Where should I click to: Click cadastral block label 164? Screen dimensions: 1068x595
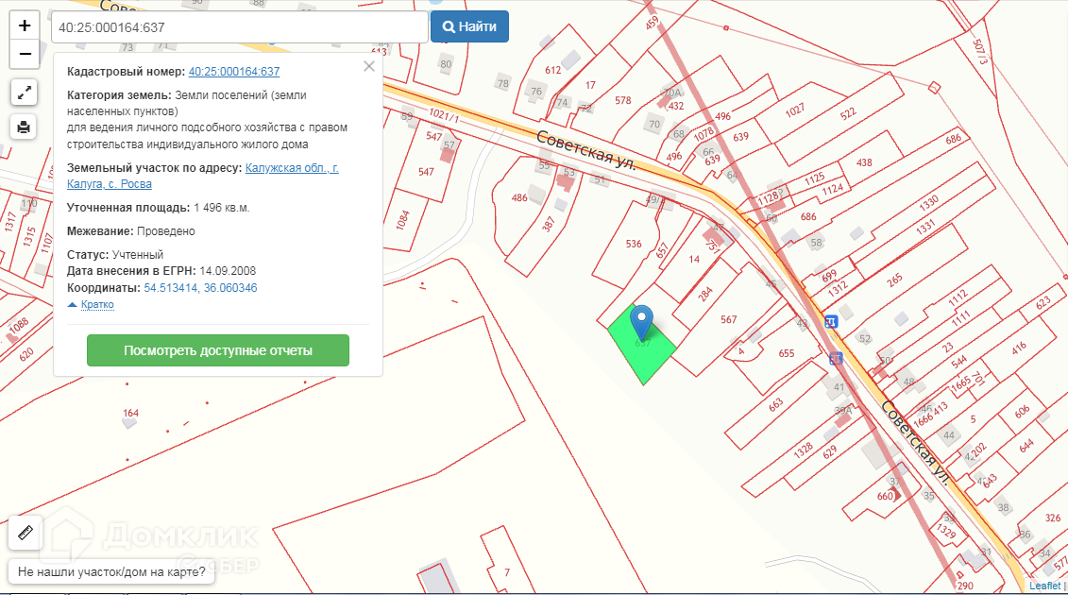pos(130,413)
